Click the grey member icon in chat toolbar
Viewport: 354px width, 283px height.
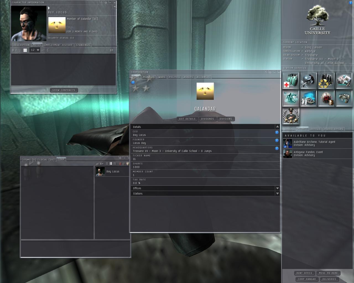point(123,164)
